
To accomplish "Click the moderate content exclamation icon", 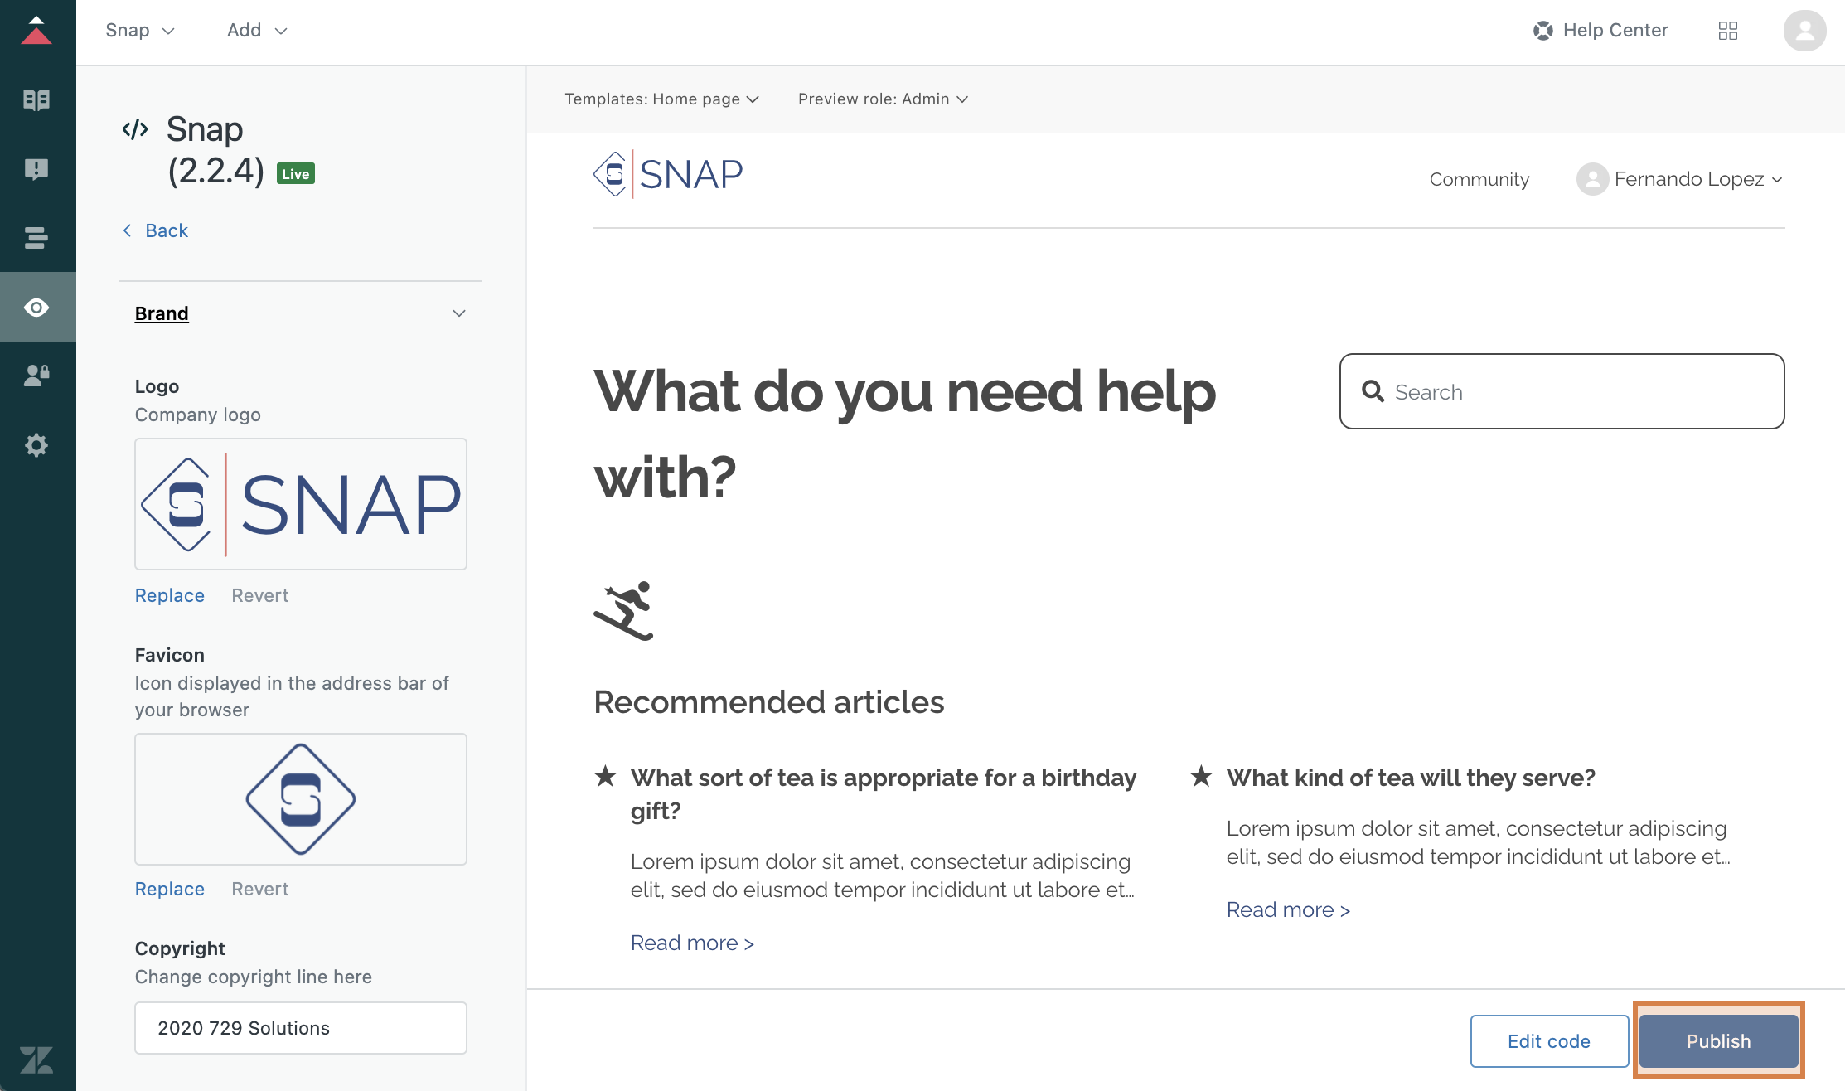I will click(x=36, y=169).
